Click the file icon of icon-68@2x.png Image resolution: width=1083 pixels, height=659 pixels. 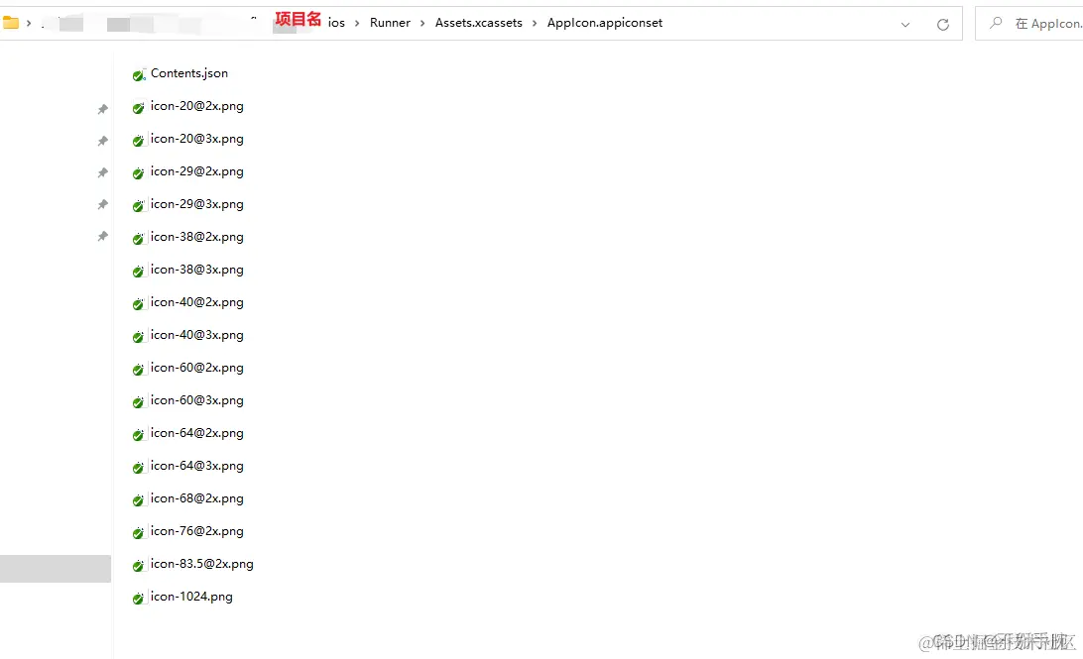[139, 499]
